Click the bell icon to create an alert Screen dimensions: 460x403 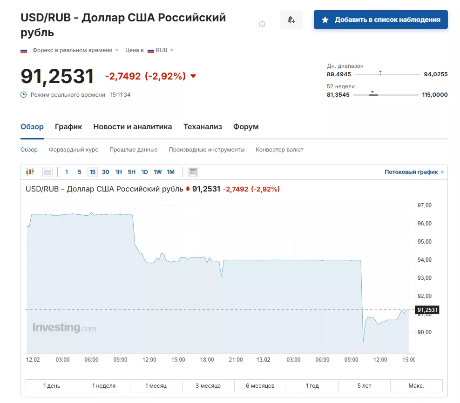(291, 19)
